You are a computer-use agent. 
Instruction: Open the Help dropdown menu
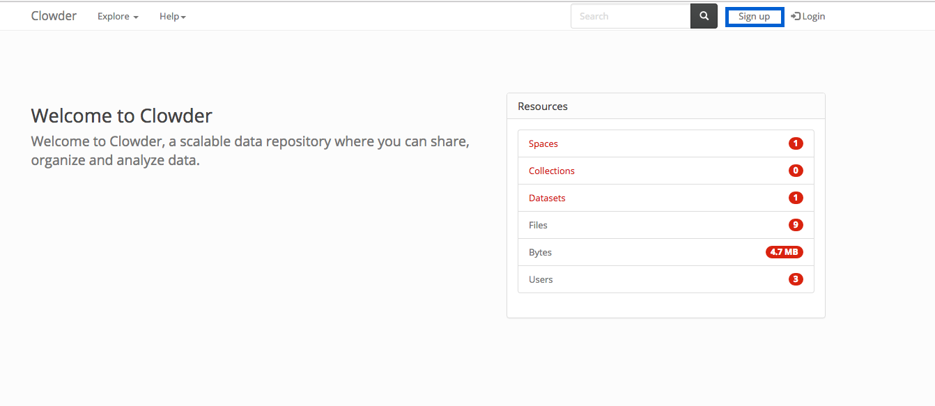172,16
